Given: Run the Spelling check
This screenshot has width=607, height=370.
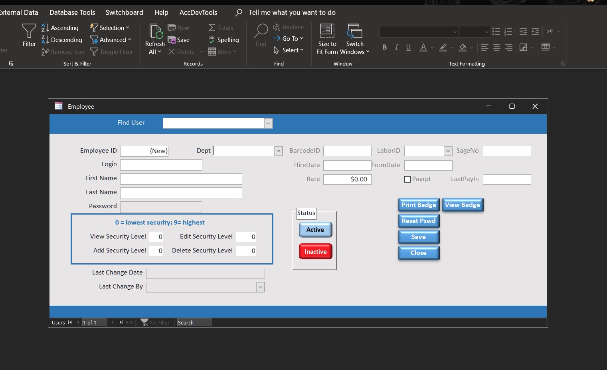Looking at the screenshot, I should 223,40.
